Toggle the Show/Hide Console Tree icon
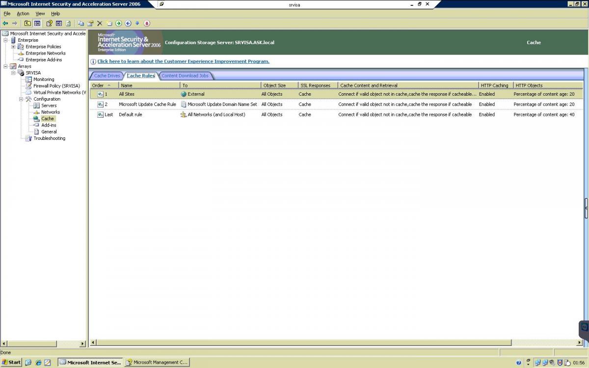This screenshot has width=589, height=368. 37,23
